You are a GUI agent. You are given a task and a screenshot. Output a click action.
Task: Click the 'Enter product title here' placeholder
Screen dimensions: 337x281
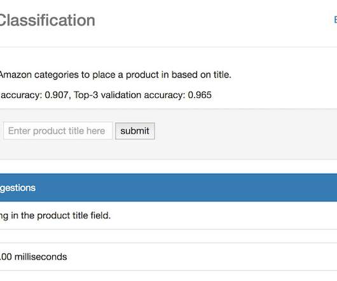57,131
